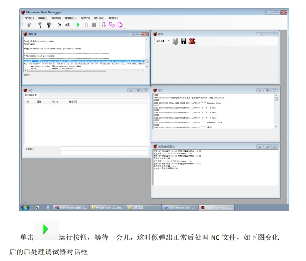Open Mastercam 2017 Word taskbar item
306x261 pixels.
179,208
